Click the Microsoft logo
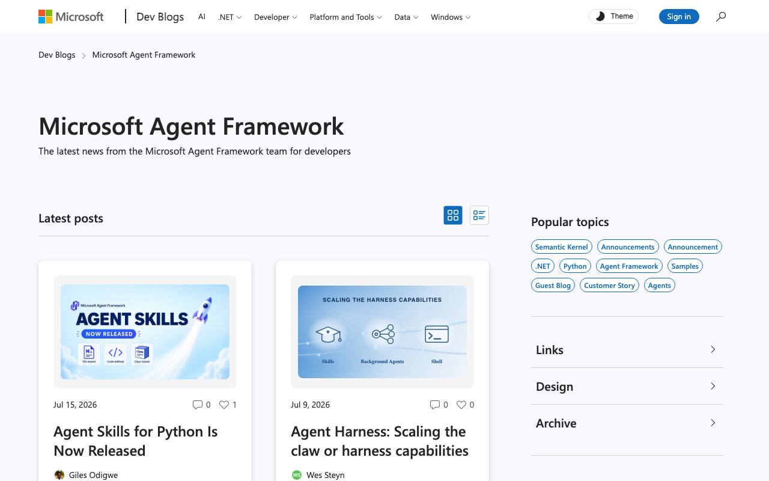The height and width of the screenshot is (481, 769). (71, 17)
